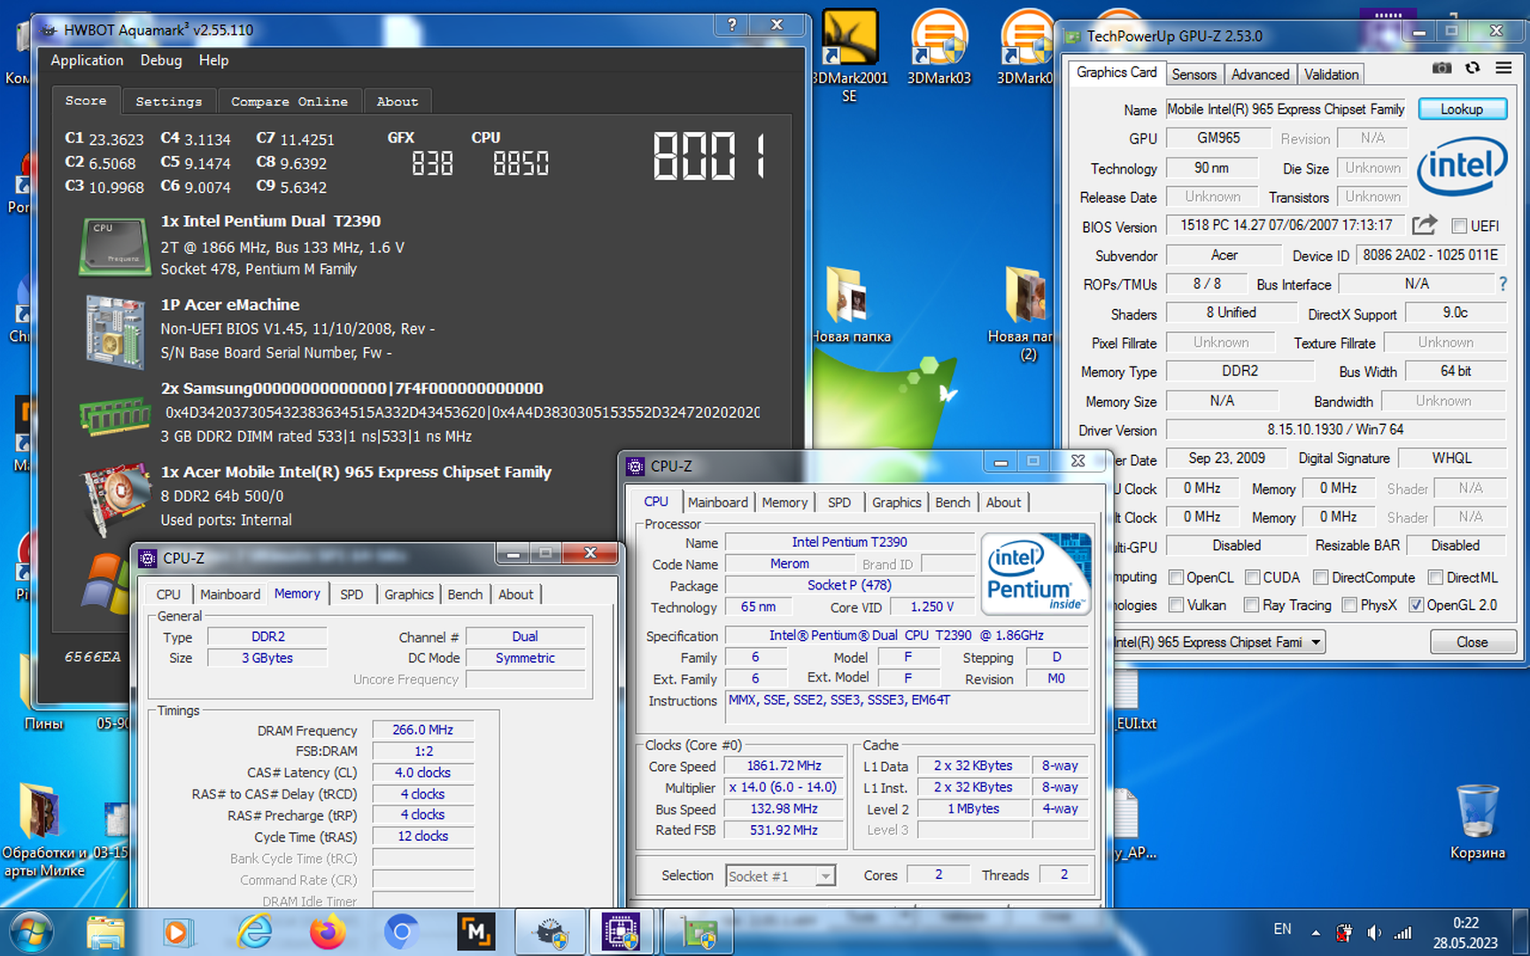
Task: Click the DRAM Frequency value 266.0 MHz
Action: [422, 730]
